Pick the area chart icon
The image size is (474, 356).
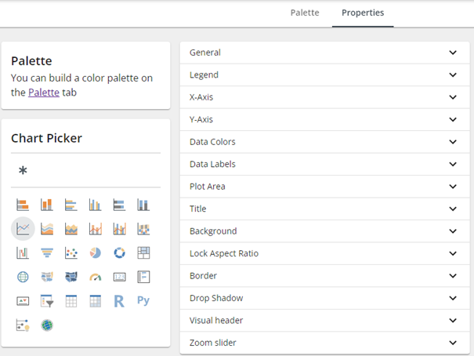point(47,229)
